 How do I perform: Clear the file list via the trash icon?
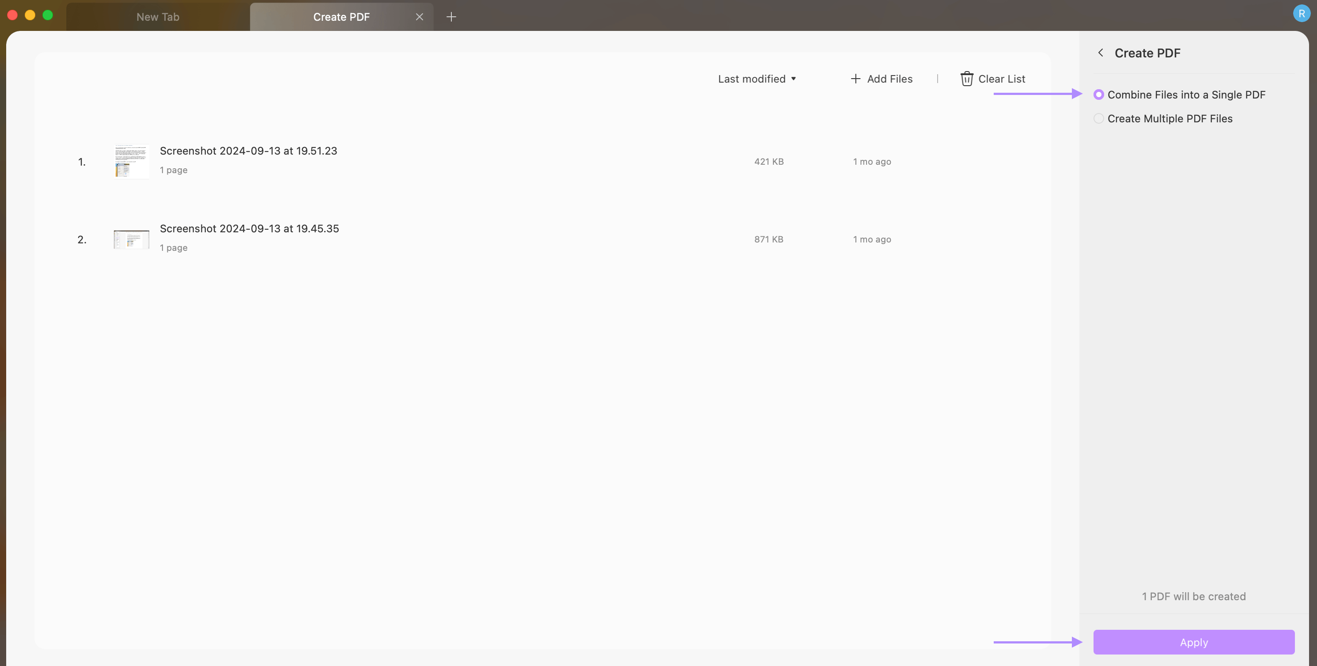[967, 79]
